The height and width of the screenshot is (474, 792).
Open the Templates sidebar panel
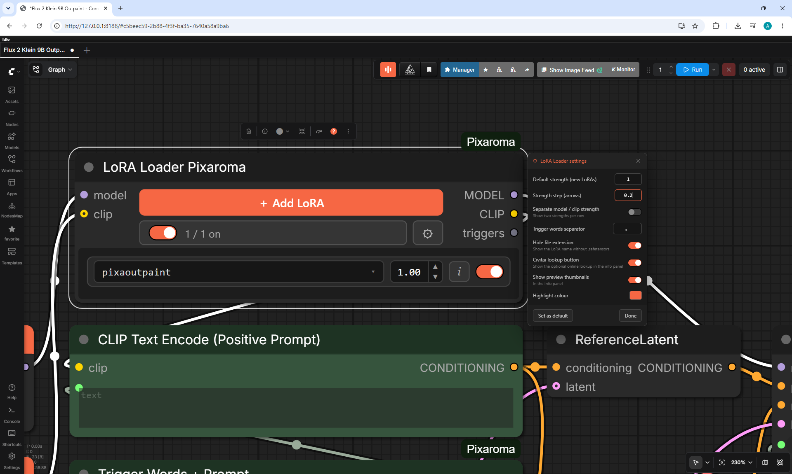click(12, 256)
